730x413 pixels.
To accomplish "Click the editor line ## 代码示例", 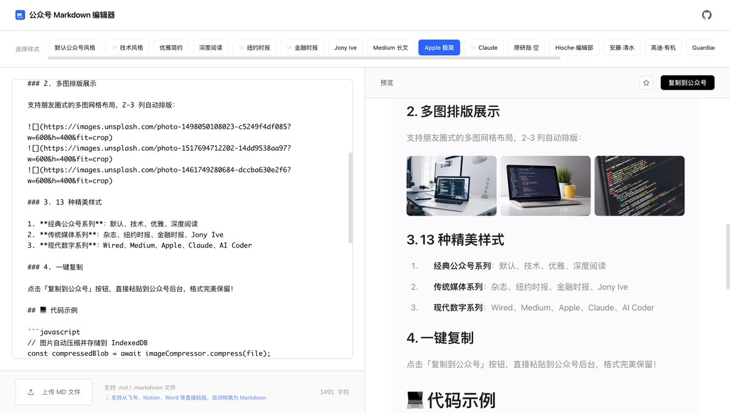I will click(52, 310).
